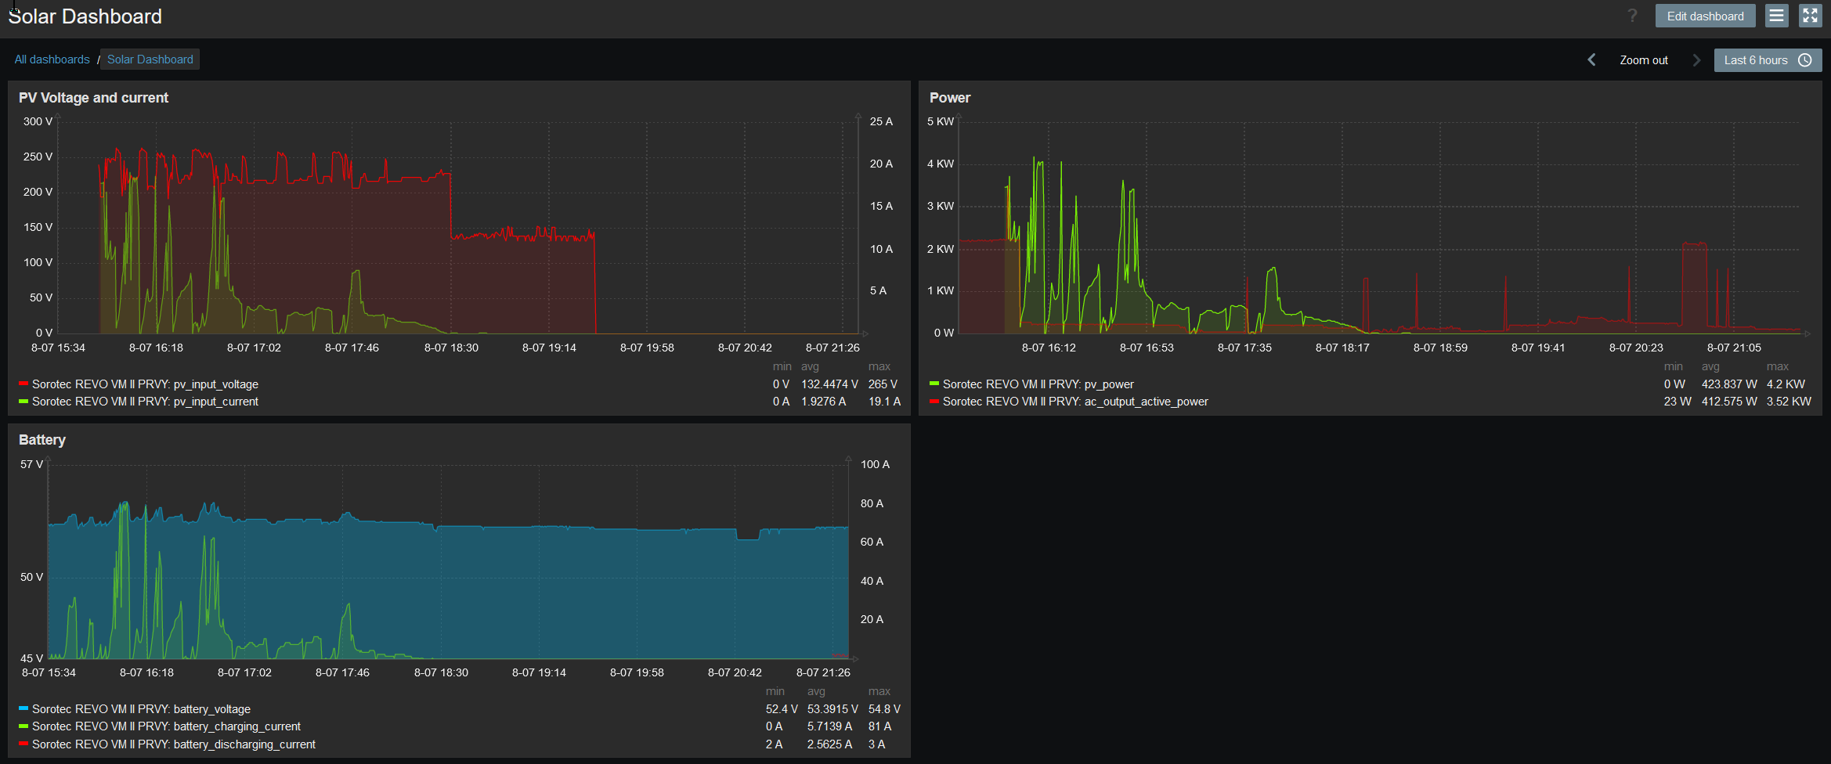Click Solar Dashboard breadcrumb
Screen dimensions: 1831x764
[150, 59]
